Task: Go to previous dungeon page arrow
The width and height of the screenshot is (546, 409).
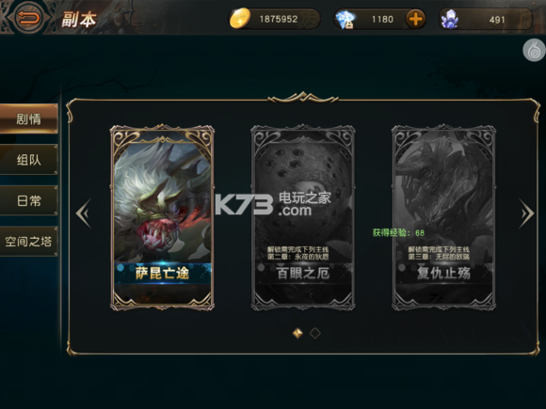Action: click(x=84, y=212)
